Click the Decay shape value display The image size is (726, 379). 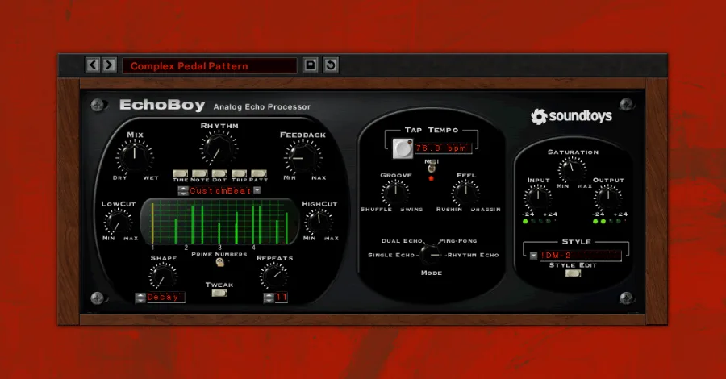click(165, 297)
